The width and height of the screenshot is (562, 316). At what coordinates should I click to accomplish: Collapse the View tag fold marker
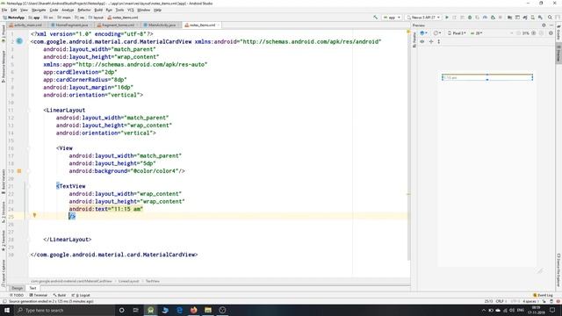click(28, 148)
